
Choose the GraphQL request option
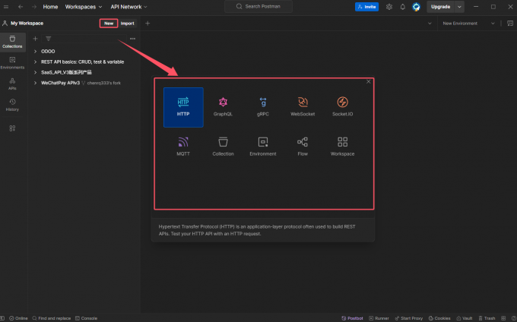223,107
